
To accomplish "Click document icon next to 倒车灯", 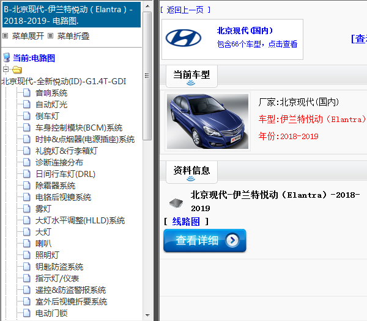I will pos(27,116).
